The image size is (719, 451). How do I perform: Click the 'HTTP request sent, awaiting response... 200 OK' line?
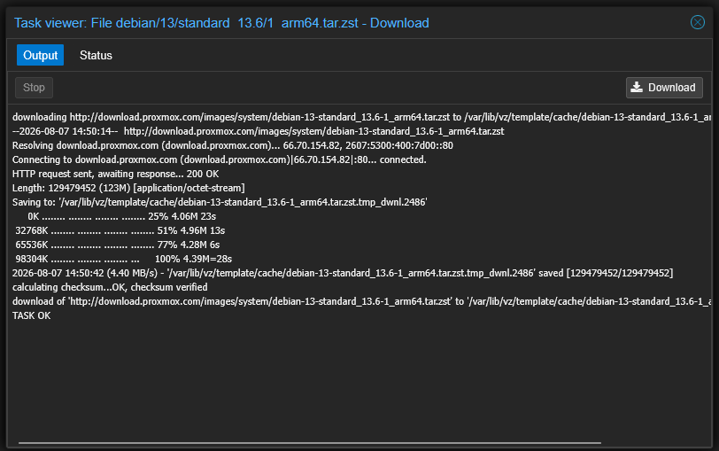pyautogui.click(x=115, y=174)
